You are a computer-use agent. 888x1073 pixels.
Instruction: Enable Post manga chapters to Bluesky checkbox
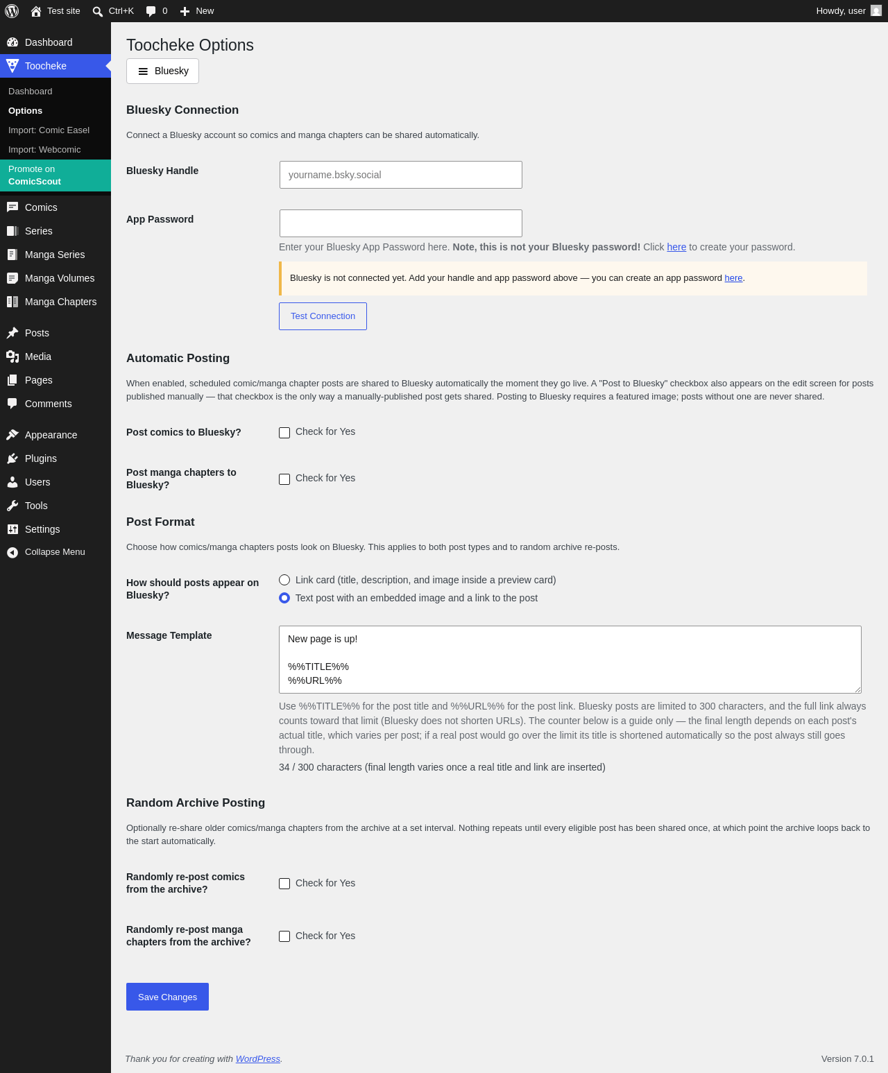click(x=284, y=479)
